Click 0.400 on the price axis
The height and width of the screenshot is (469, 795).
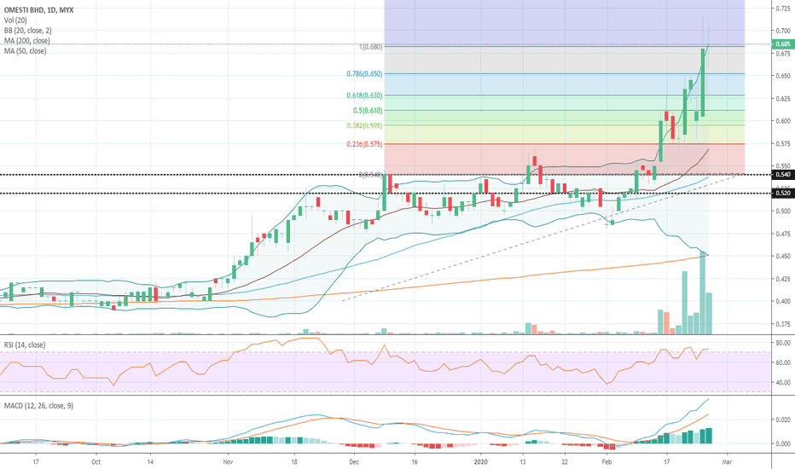783,301
